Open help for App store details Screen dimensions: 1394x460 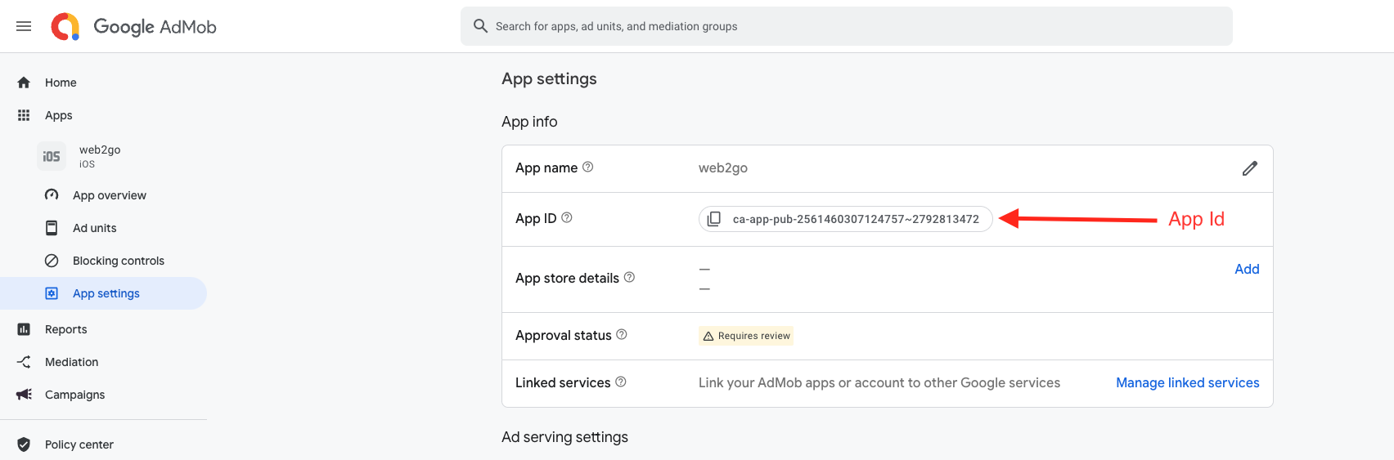[x=629, y=277]
